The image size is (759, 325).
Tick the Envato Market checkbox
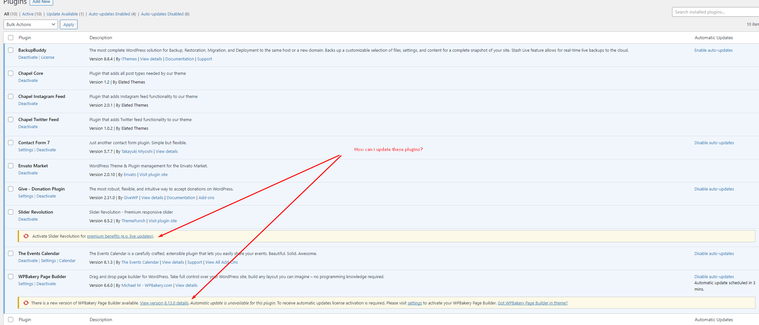coord(11,166)
